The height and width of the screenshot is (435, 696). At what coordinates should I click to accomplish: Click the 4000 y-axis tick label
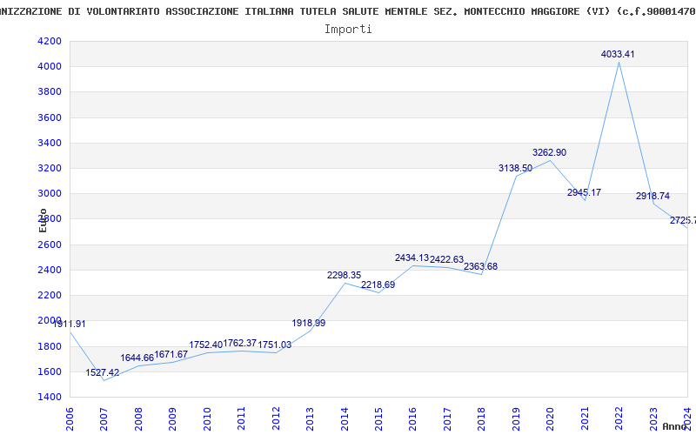(50, 67)
